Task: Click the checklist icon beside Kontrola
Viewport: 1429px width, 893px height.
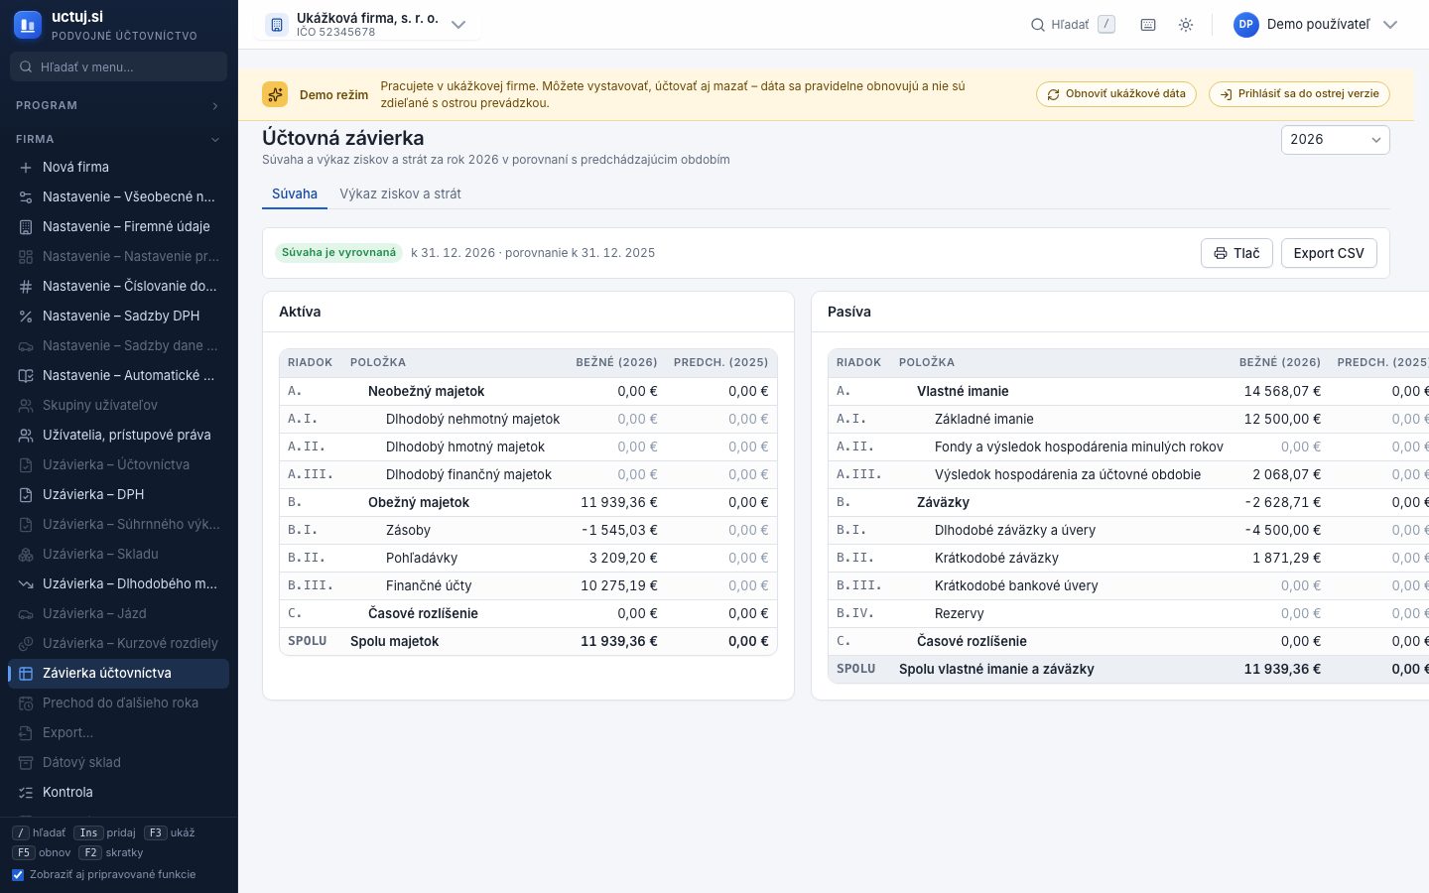Action: click(26, 792)
